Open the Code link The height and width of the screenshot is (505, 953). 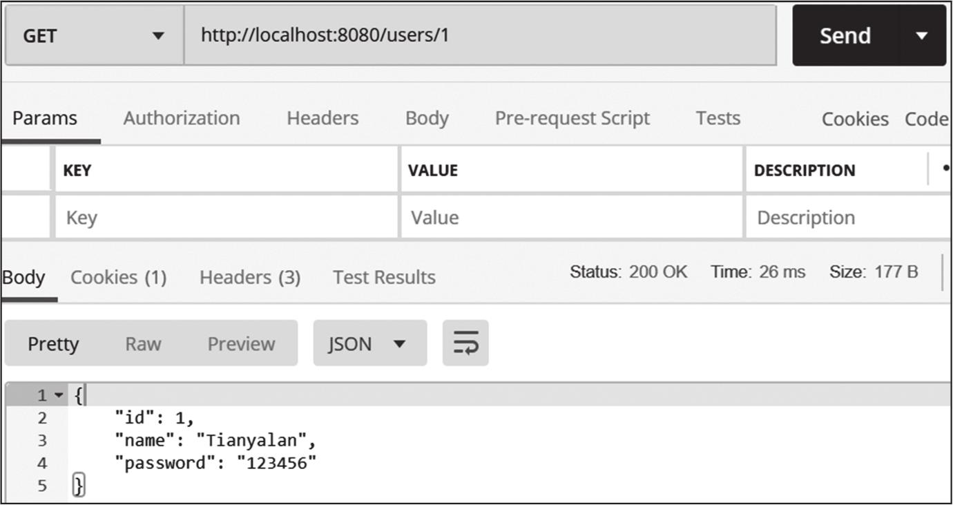coord(926,119)
